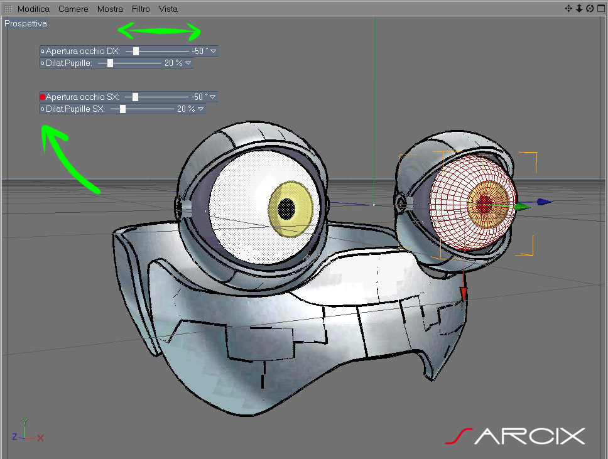Open the Modifica menu
The height and width of the screenshot is (459, 608).
(x=34, y=9)
